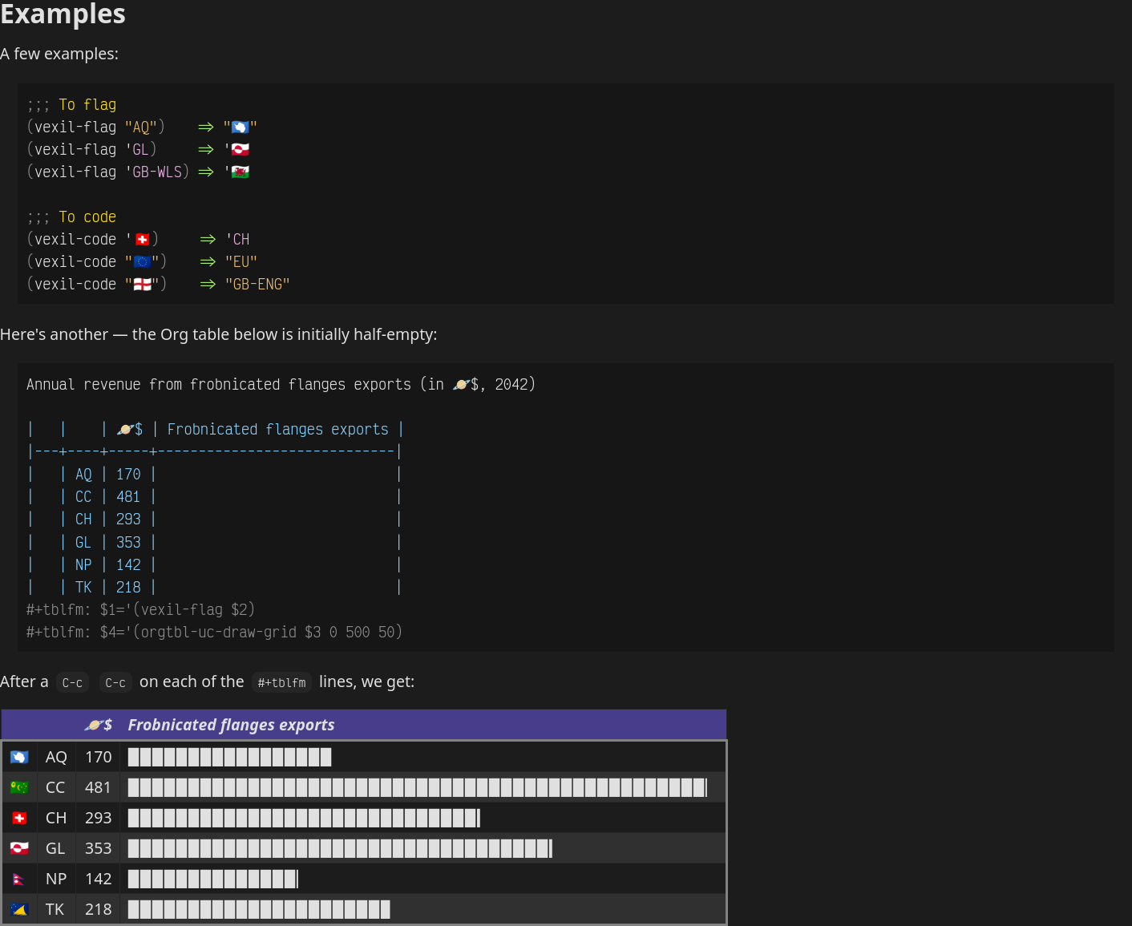Click the first C-c key label
This screenshot has width=1132, height=926.
tap(72, 682)
